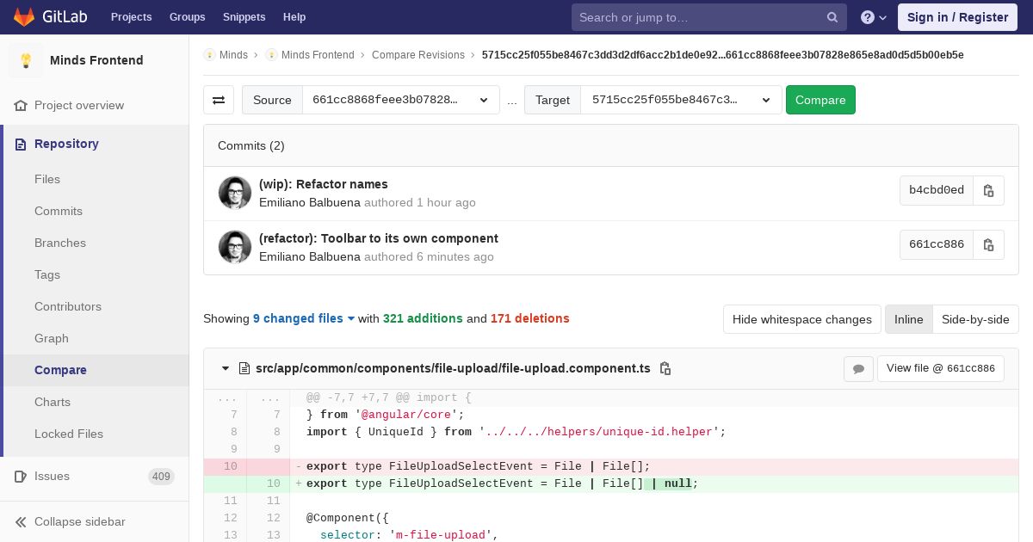
Task: Open Contributors page in sidebar
Action: 68,306
